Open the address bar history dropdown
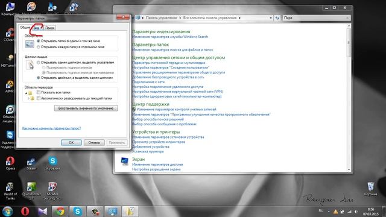 (271, 18)
